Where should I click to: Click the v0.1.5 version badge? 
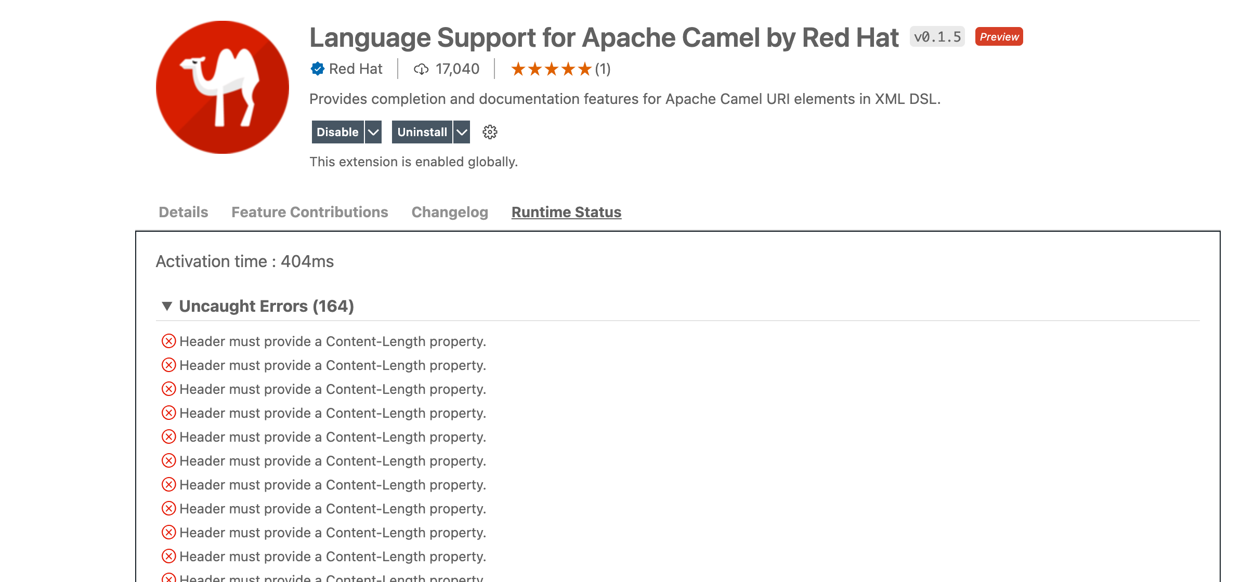(937, 36)
